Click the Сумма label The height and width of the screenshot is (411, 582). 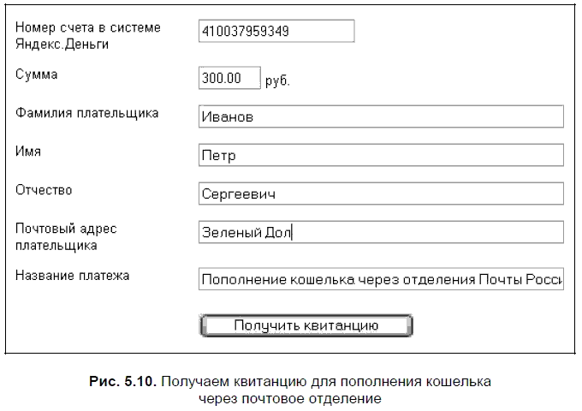(x=37, y=74)
